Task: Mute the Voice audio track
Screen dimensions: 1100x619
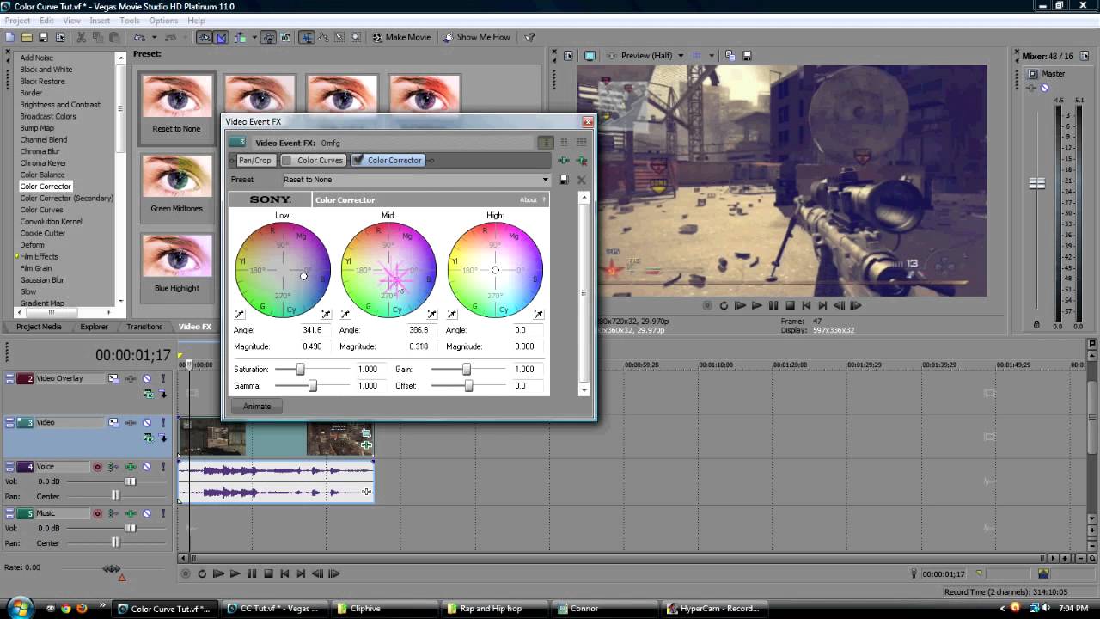Action: point(147,467)
